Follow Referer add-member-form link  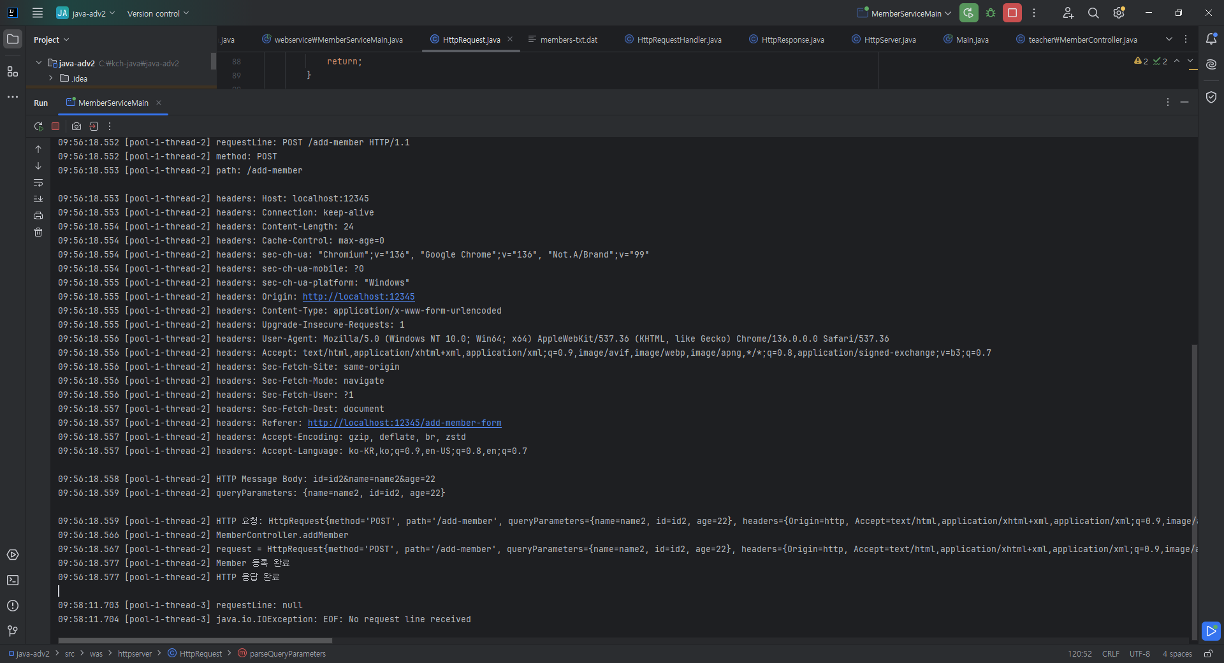(405, 423)
